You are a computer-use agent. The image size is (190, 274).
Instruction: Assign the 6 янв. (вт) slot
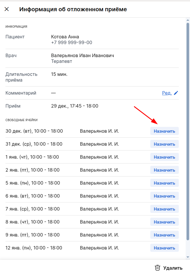click(x=164, y=196)
